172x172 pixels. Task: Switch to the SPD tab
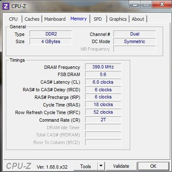(x=98, y=19)
